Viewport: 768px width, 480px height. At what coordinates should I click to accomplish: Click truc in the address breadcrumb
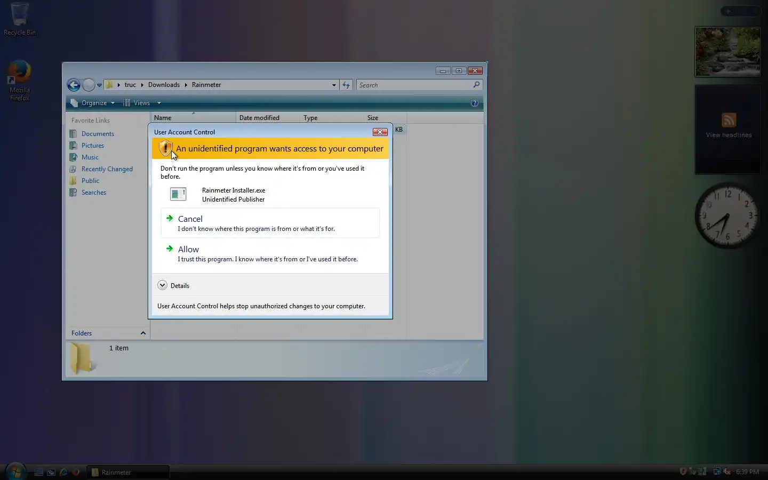tap(130, 85)
